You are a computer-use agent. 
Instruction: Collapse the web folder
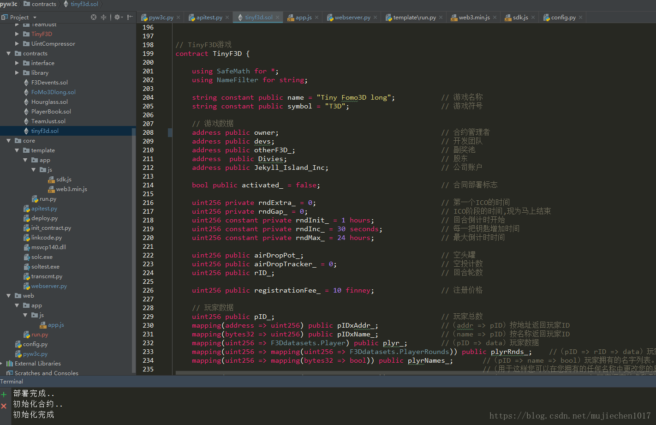tap(9, 296)
